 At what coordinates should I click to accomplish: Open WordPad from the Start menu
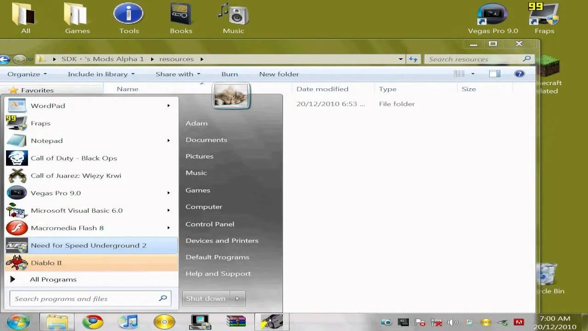(x=91, y=106)
